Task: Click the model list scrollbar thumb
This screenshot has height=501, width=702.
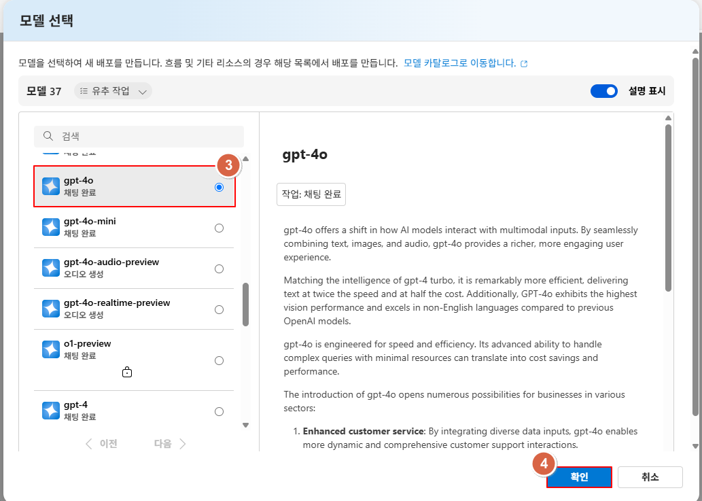Action: [x=245, y=305]
